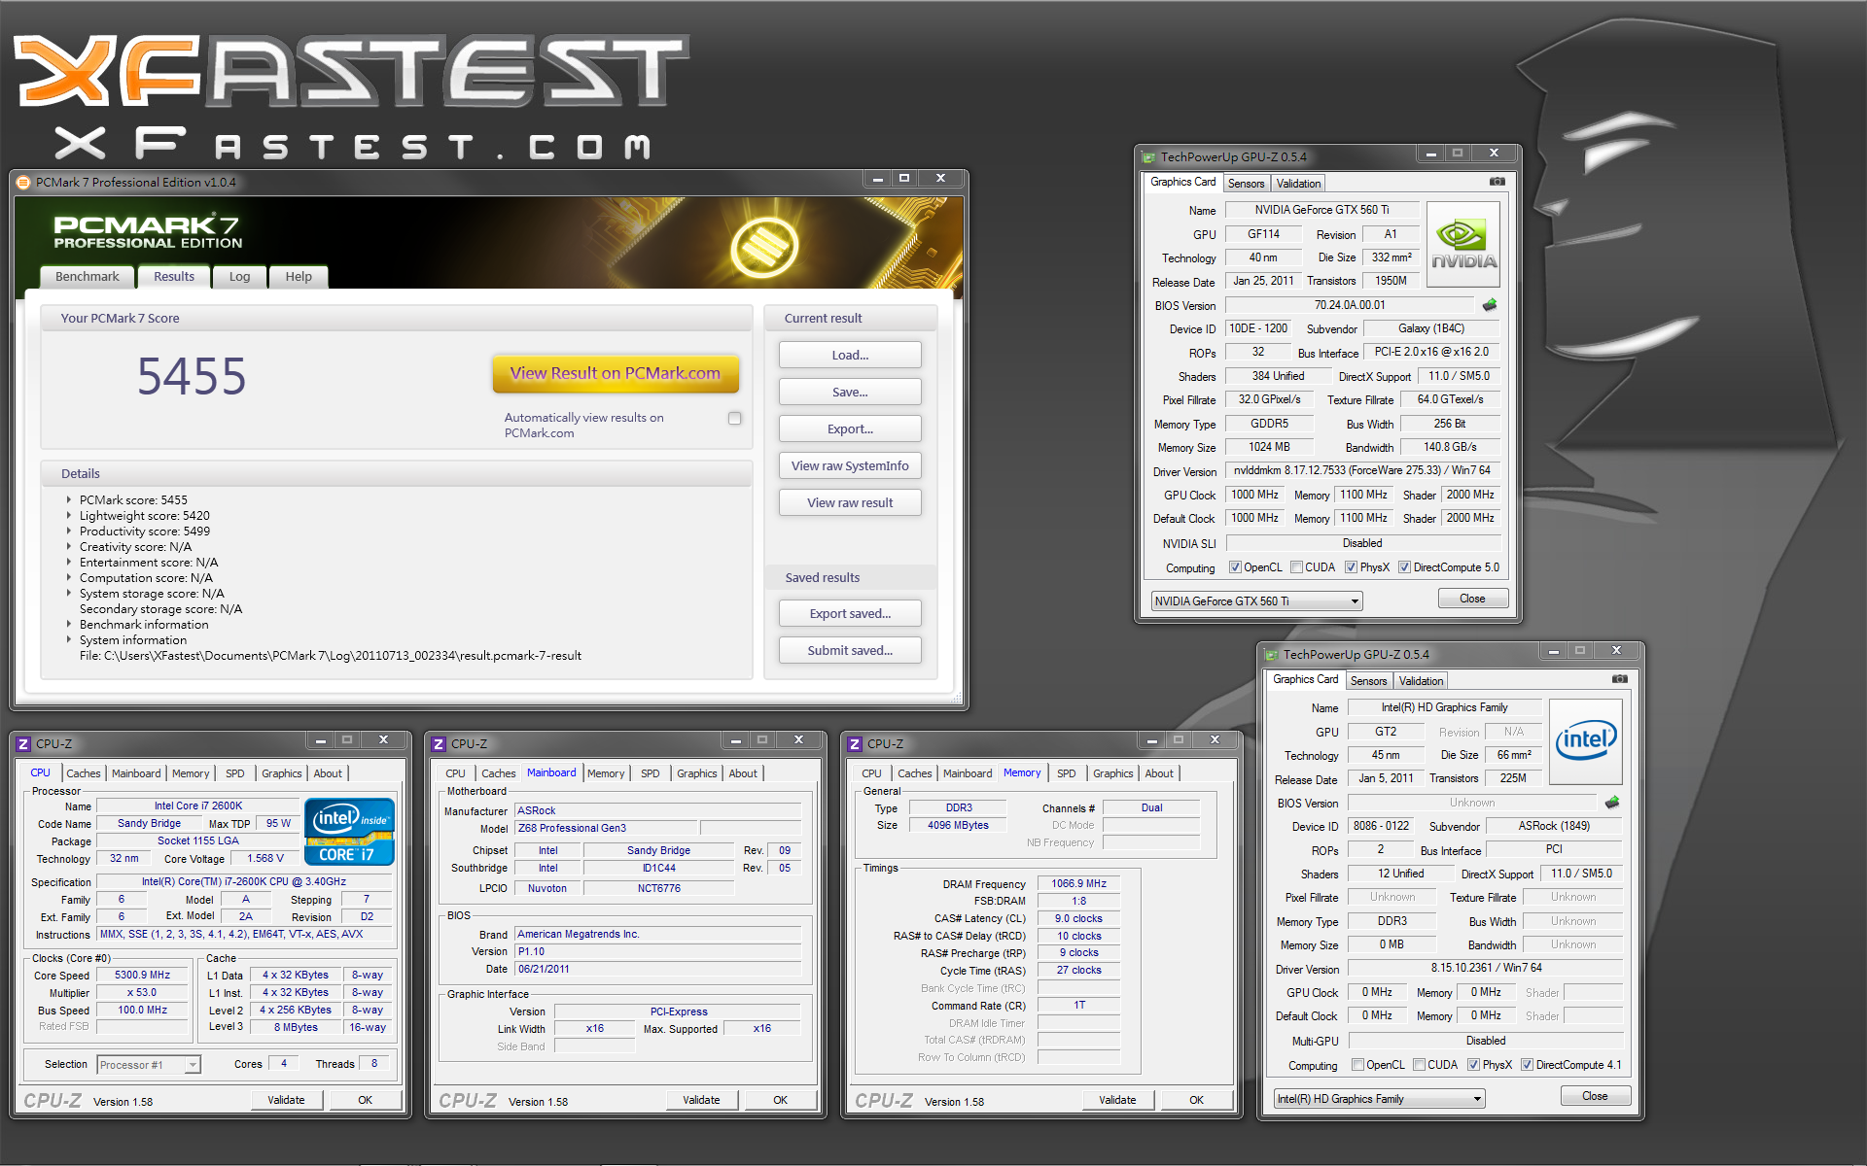Switch to the Benchmark tab in PCMark 7

88,277
